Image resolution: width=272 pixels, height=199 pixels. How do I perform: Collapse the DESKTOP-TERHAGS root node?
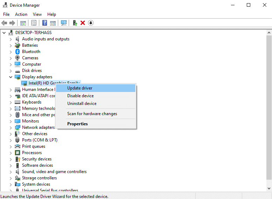4,33
